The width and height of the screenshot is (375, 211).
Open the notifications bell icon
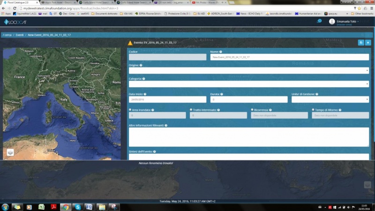coord(319,21)
